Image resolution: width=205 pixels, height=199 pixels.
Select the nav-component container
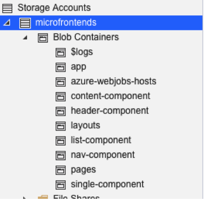(x=102, y=155)
